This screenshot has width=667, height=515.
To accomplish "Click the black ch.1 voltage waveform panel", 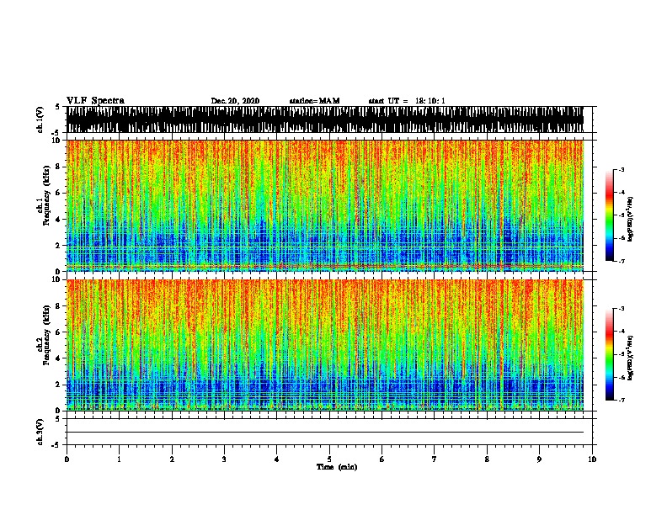I will [325, 119].
